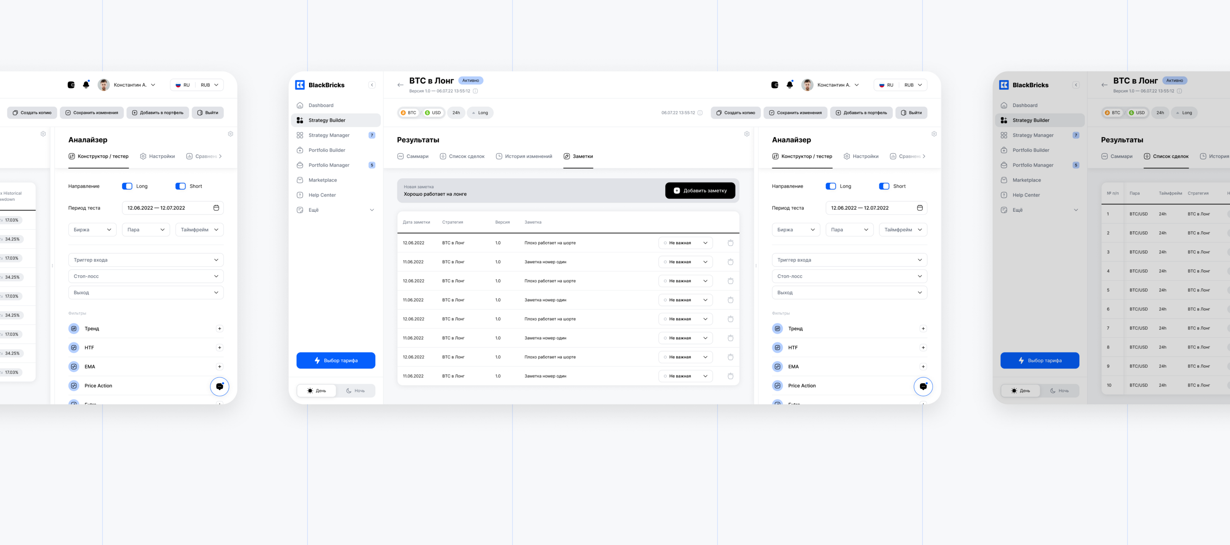
Task: Open Триггер входа dropdown in middle panel
Action: (x=849, y=260)
